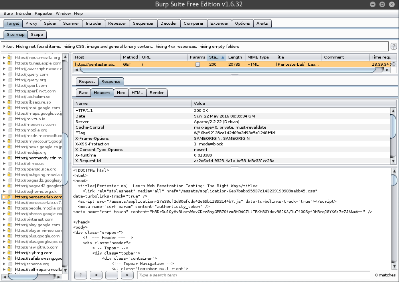Viewport: 399px width, 282px height.
Task: Toggle the Params checkbox in pentesterlab row
Action: 198,64
